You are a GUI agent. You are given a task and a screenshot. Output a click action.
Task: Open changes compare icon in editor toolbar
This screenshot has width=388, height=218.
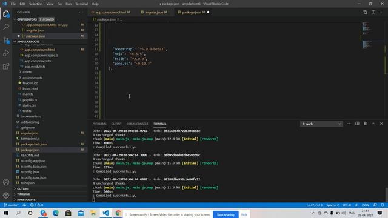pos(365,12)
